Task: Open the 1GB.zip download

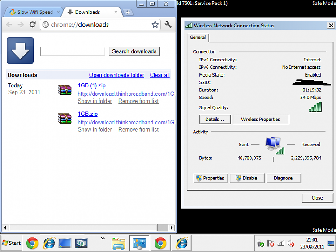Action: point(88,114)
